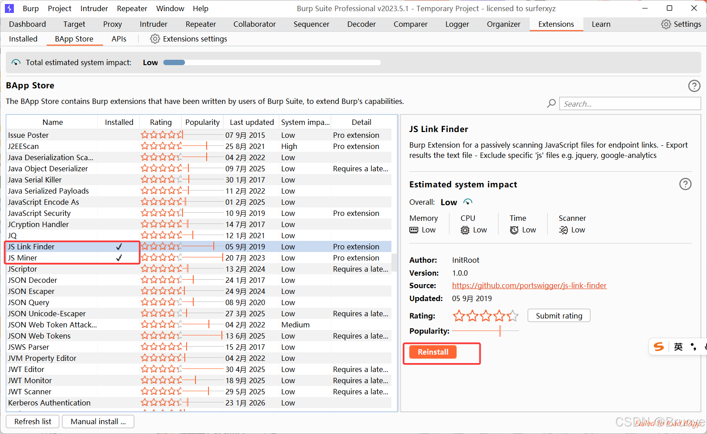Open the Project menu
The height and width of the screenshot is (434, 707).
[60, 8]
